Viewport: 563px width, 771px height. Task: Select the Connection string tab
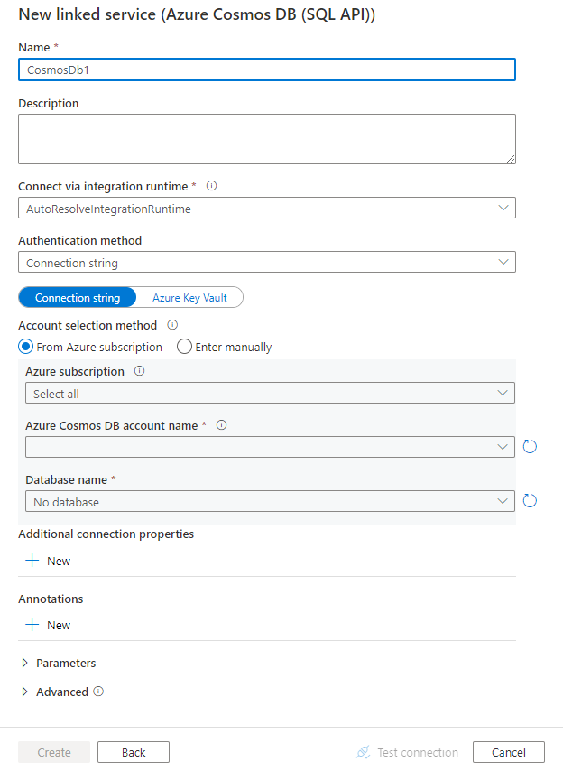77,298
